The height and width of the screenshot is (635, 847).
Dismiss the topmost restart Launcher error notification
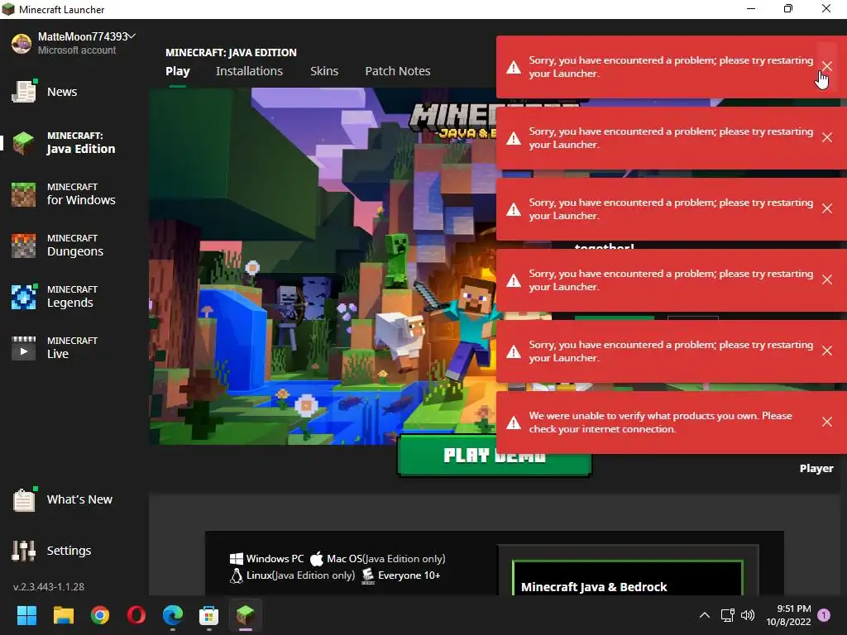pos(827,66)
